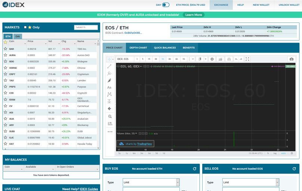Open the BUY EOS Type dropdown
Viewport: 302px width, 191px height.
point(151,182)
